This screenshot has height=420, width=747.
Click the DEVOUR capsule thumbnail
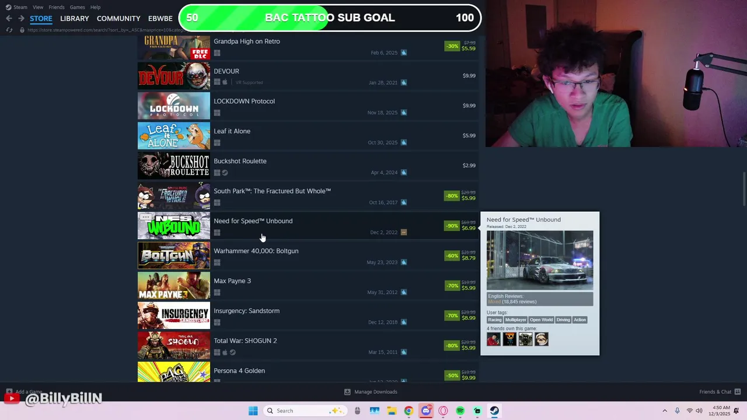[174, 76]
